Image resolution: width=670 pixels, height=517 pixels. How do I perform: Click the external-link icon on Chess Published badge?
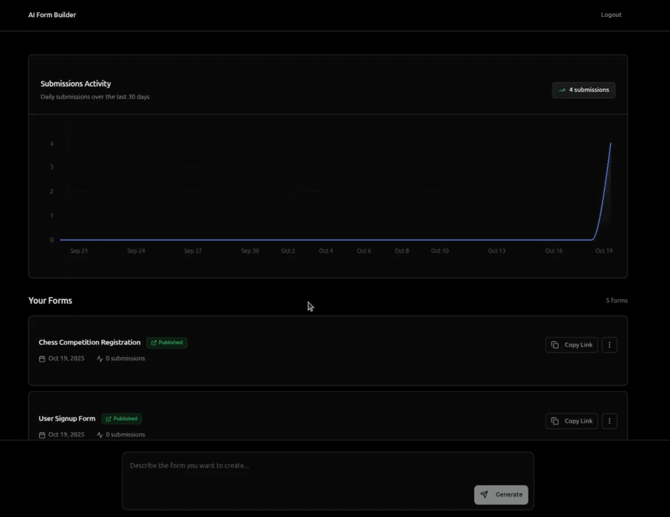point(153,343)
